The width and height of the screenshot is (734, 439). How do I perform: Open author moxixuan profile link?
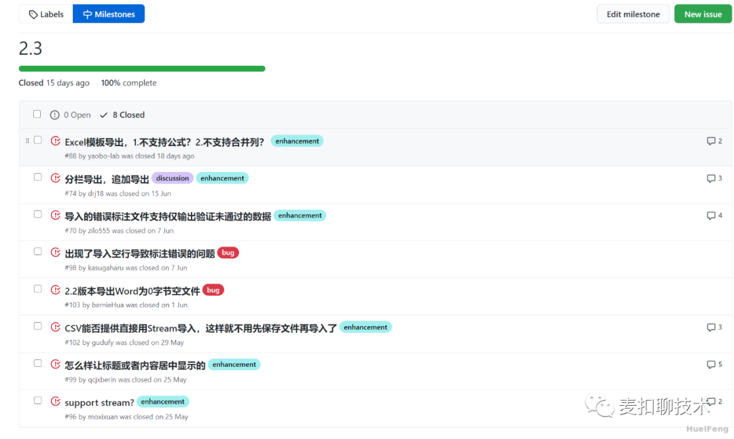[x=103, y=417]
